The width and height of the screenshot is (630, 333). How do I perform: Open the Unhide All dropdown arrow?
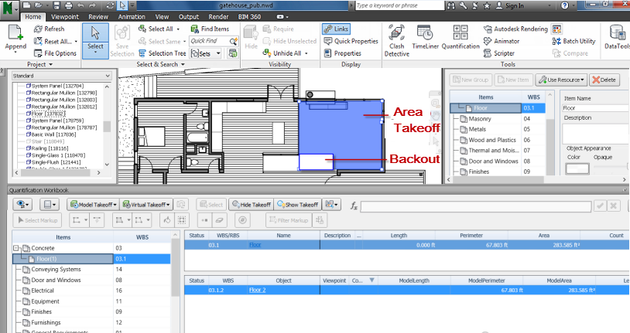click(306, 53)
